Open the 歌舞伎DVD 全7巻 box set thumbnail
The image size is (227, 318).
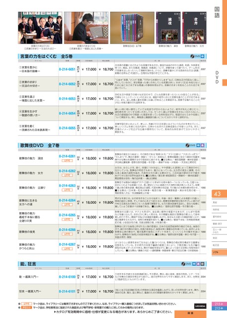[x=132, y=27]
